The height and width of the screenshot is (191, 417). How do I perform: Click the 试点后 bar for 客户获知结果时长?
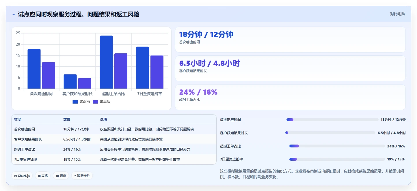(85, 83)
